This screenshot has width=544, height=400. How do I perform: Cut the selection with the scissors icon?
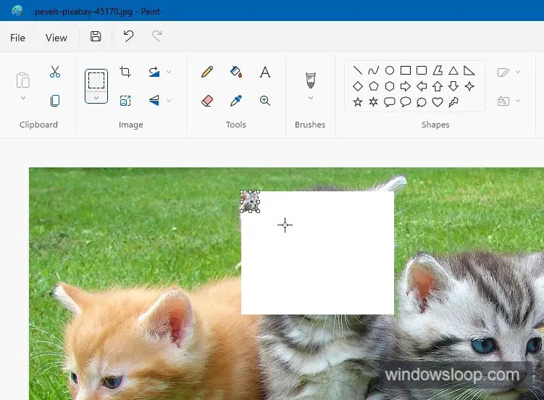coord(55,72)
